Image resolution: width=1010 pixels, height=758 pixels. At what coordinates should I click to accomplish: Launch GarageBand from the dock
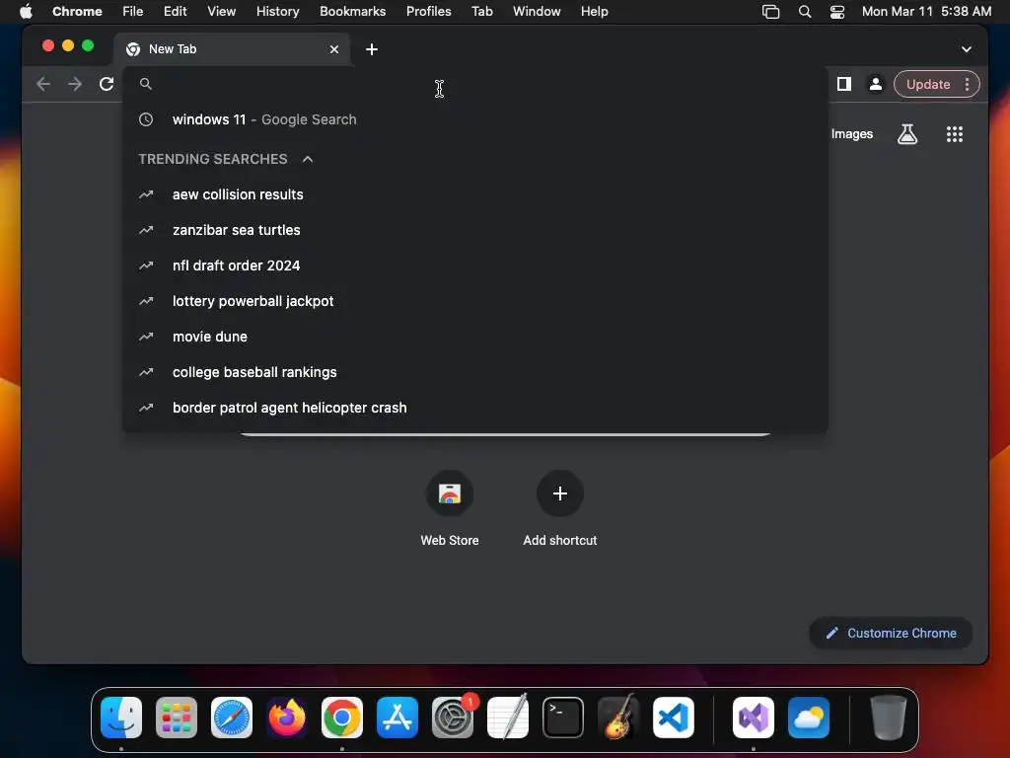pos(618,717)
